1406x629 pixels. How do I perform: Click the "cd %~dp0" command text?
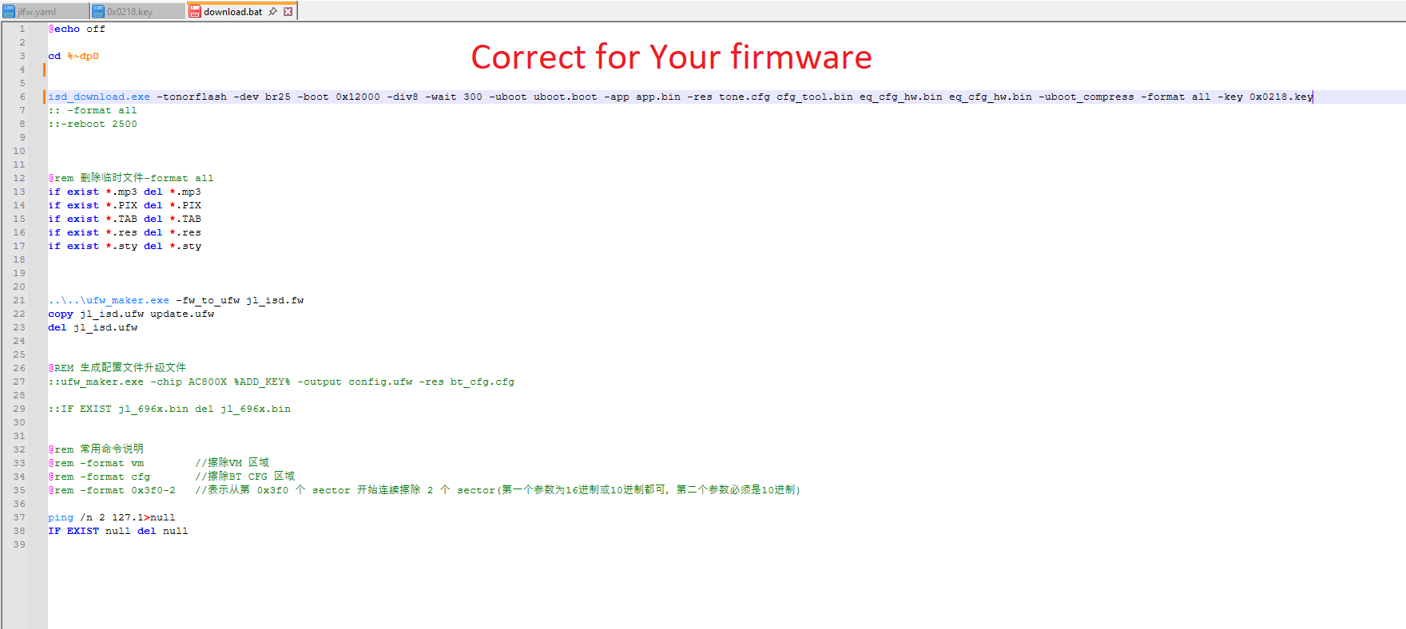[x=73, y=56]
